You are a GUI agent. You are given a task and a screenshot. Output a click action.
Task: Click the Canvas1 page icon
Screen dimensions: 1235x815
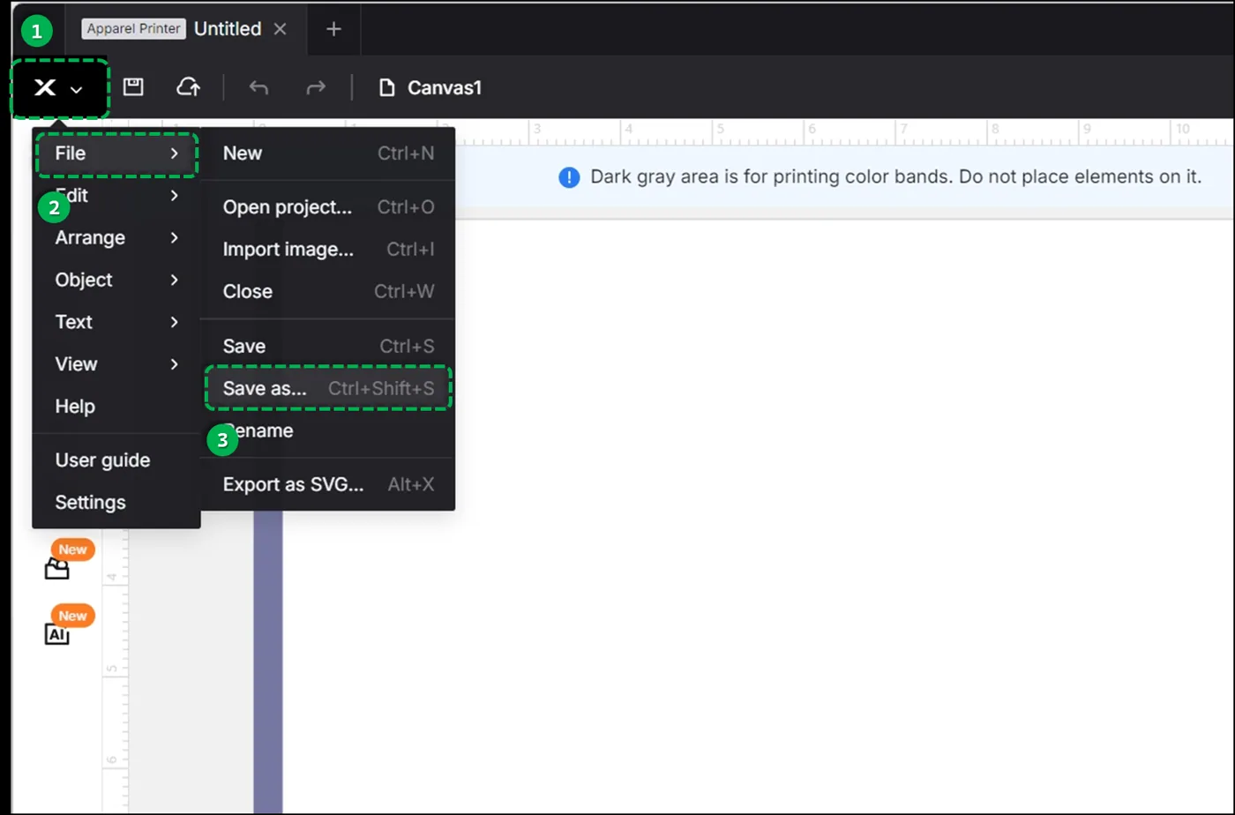coord(385,87)
